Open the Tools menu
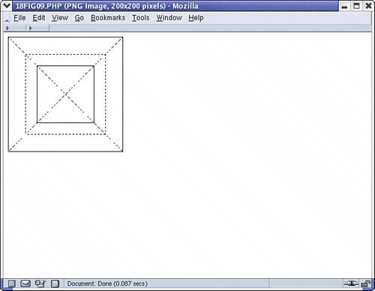The height and width of the screenshot is (291, 375). coord(140,18)
